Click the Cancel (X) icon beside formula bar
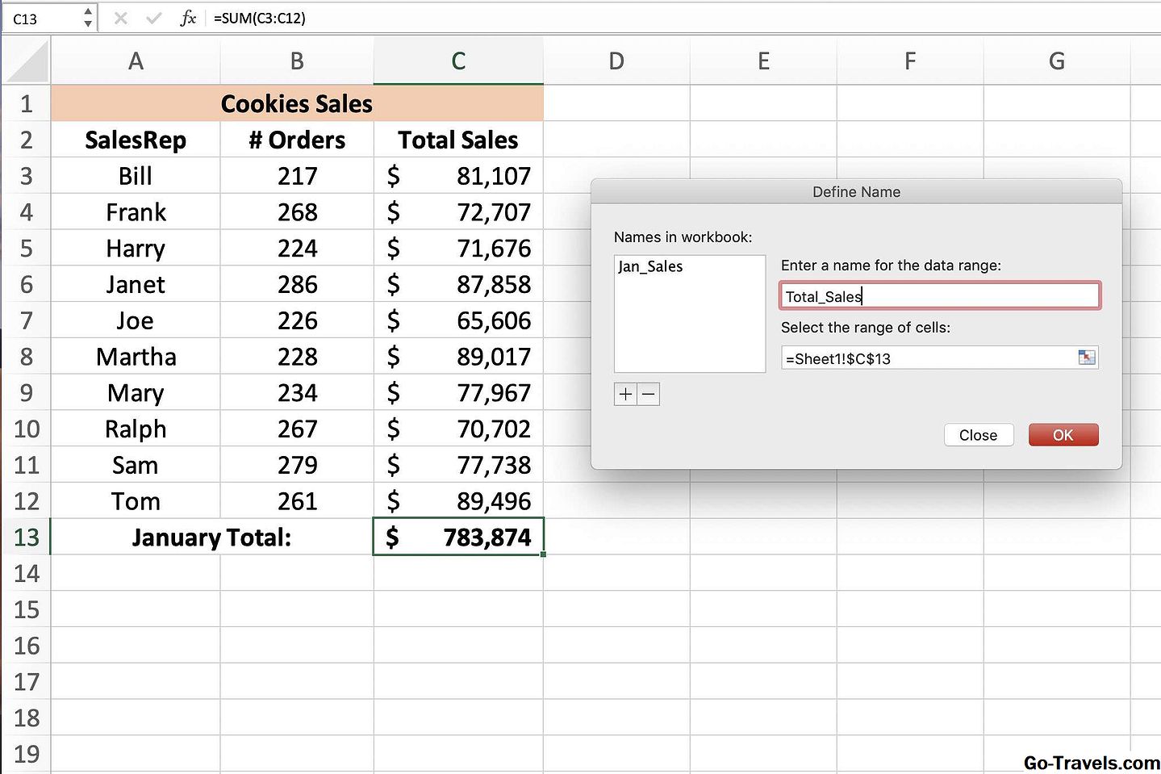Image resolution: width=1161 pixels, height=774 pixels. (x=120, y=18)
